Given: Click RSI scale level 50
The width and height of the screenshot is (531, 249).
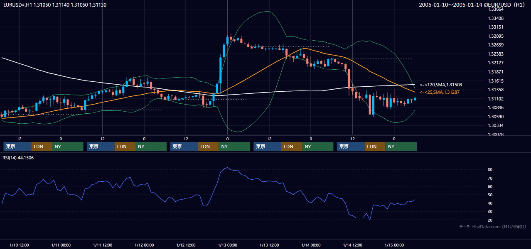Looking at the screenshot, I should coord(490,195).
